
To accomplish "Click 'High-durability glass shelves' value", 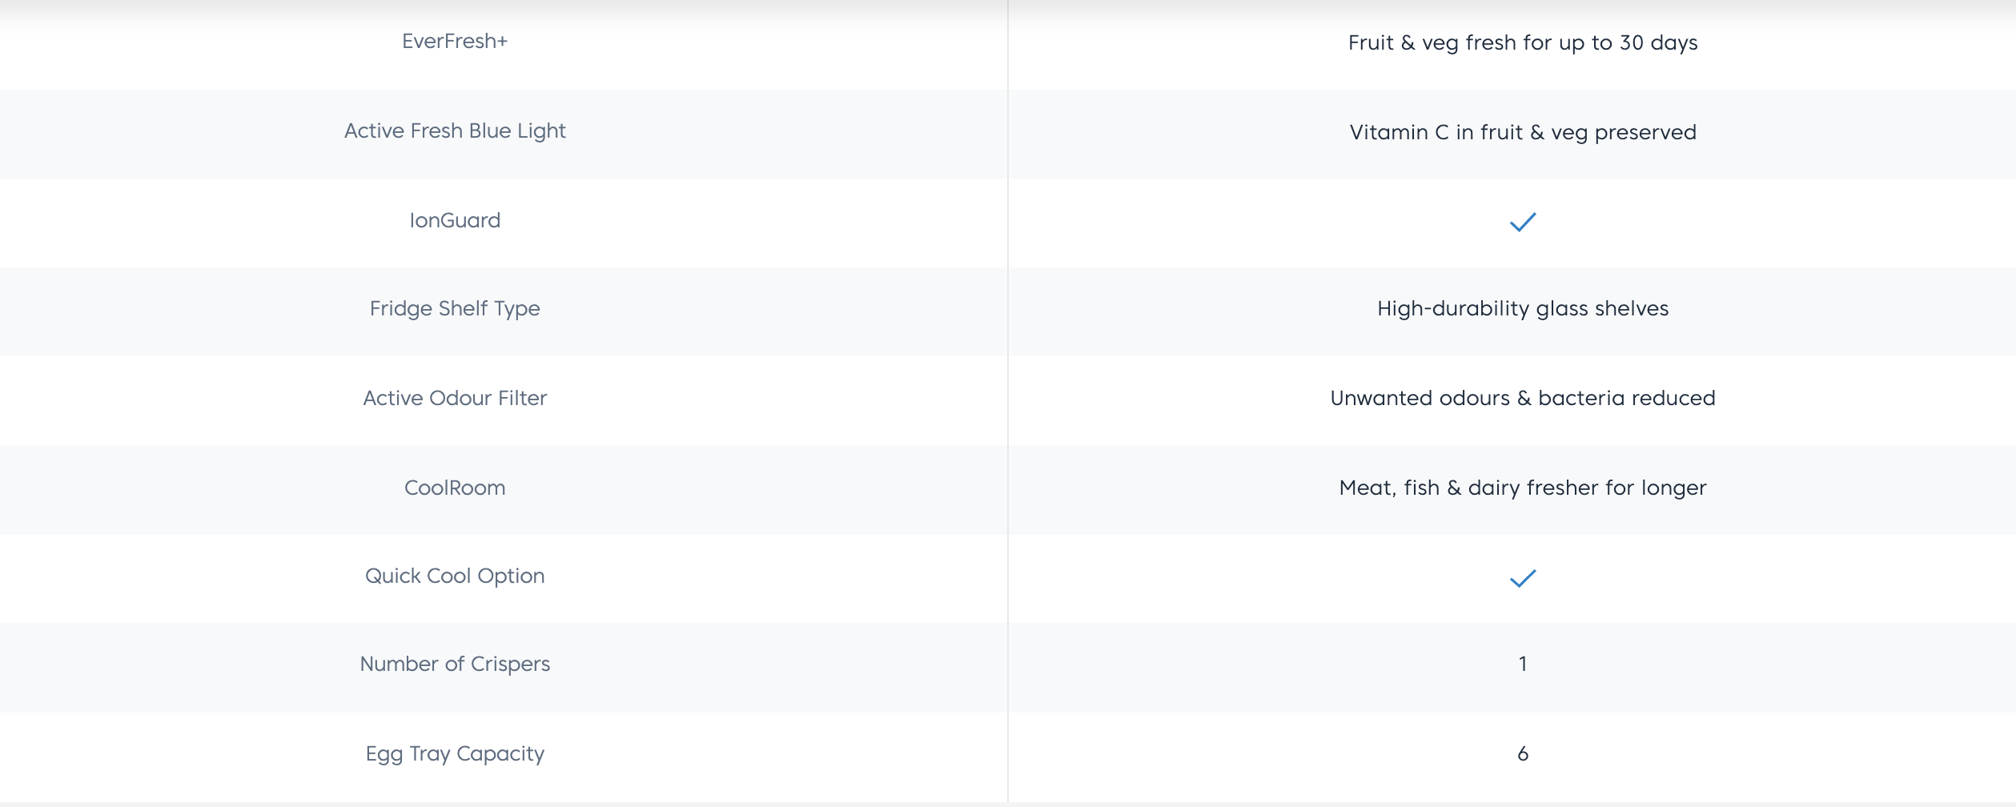I will [1522, 309].
